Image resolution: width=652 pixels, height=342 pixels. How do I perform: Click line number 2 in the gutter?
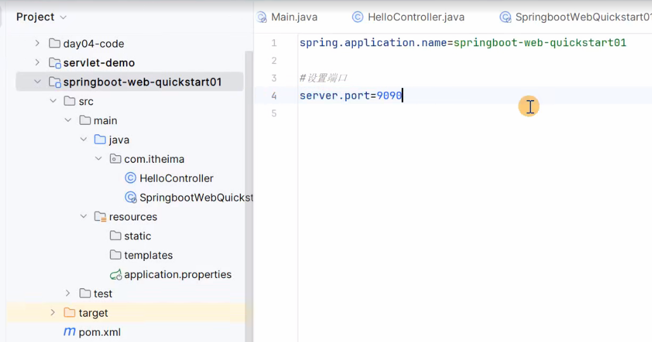[274, 61]
